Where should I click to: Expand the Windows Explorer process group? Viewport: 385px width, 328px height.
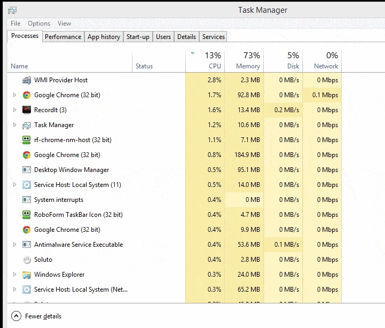pyautogui.click(x=14, y=275)
